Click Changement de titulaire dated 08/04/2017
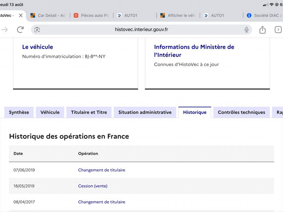283x212 pixels. tap(102, 202)
